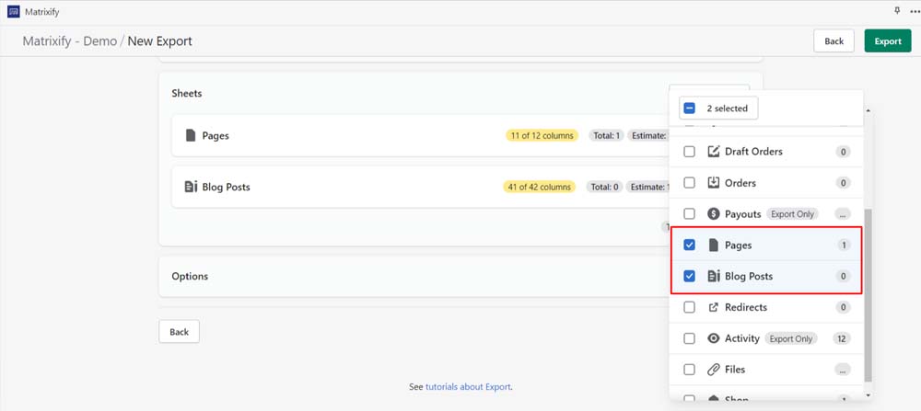The width and height of the screenshot is (921, 411).
Task: Click the top-right Back button
Action: [834, 41]
